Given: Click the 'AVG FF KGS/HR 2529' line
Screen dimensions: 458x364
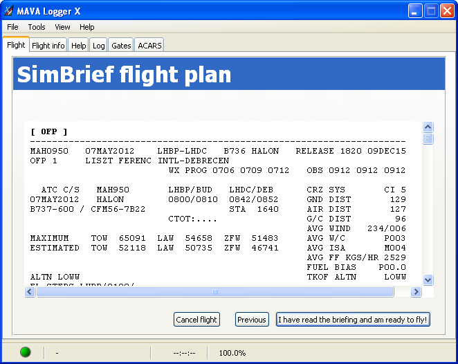Looking at the screenshot, I should tap(356, 257).
